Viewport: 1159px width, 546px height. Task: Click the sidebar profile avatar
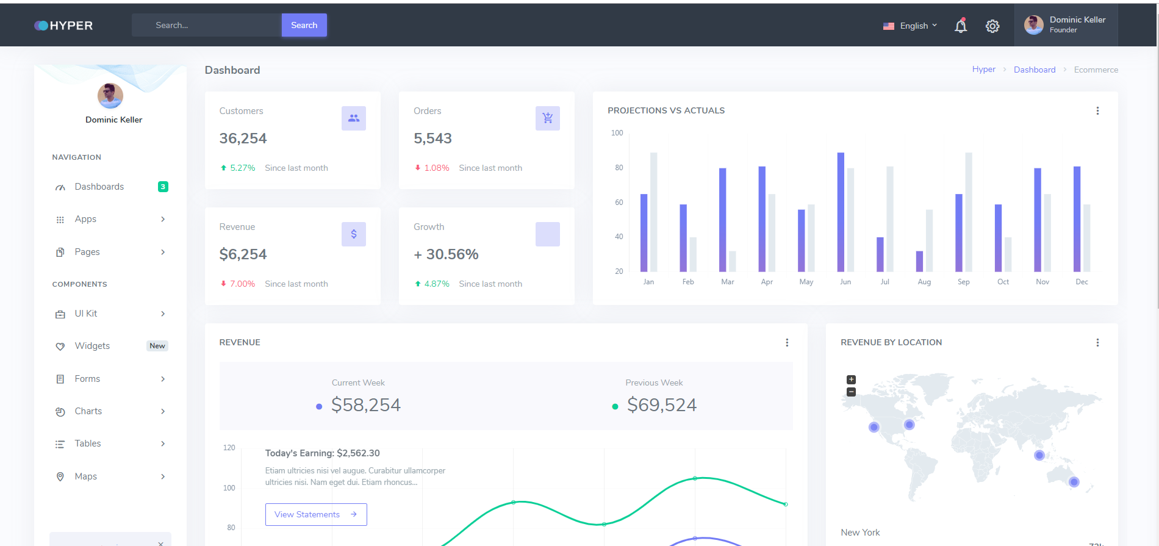(110, 96)
